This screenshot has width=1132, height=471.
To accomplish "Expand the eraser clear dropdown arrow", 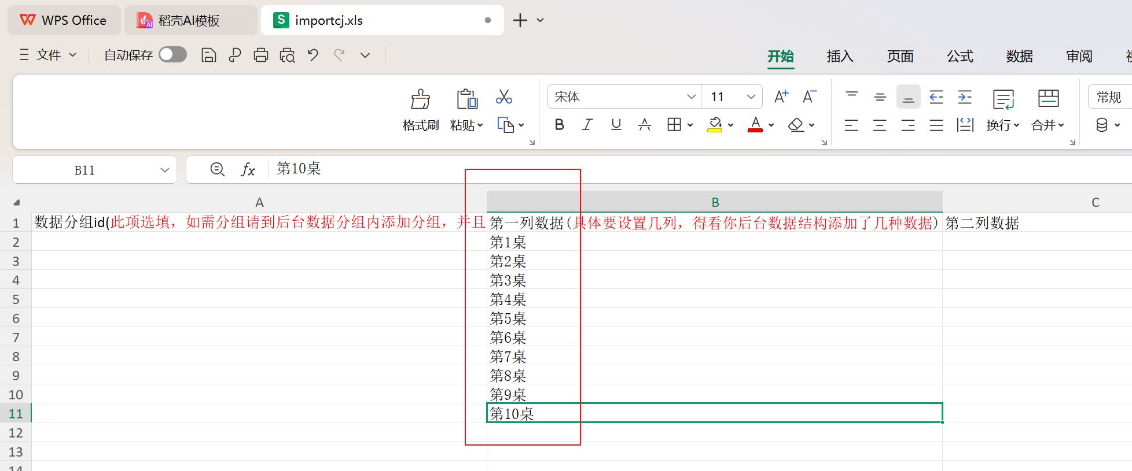I will (x=811, y=125).
